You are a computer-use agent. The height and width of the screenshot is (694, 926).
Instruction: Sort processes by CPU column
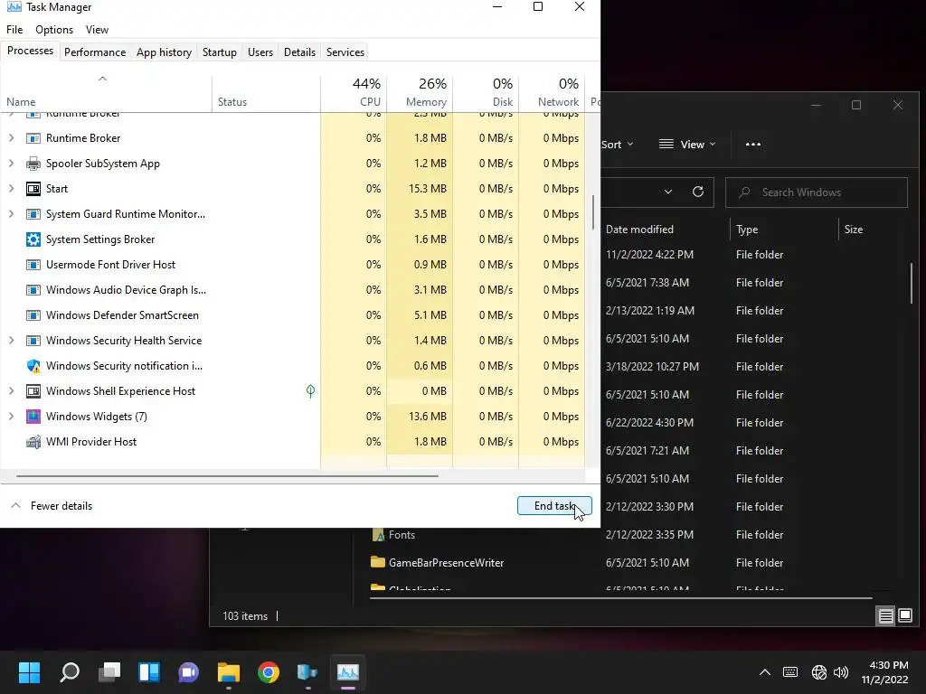point(354,93)
